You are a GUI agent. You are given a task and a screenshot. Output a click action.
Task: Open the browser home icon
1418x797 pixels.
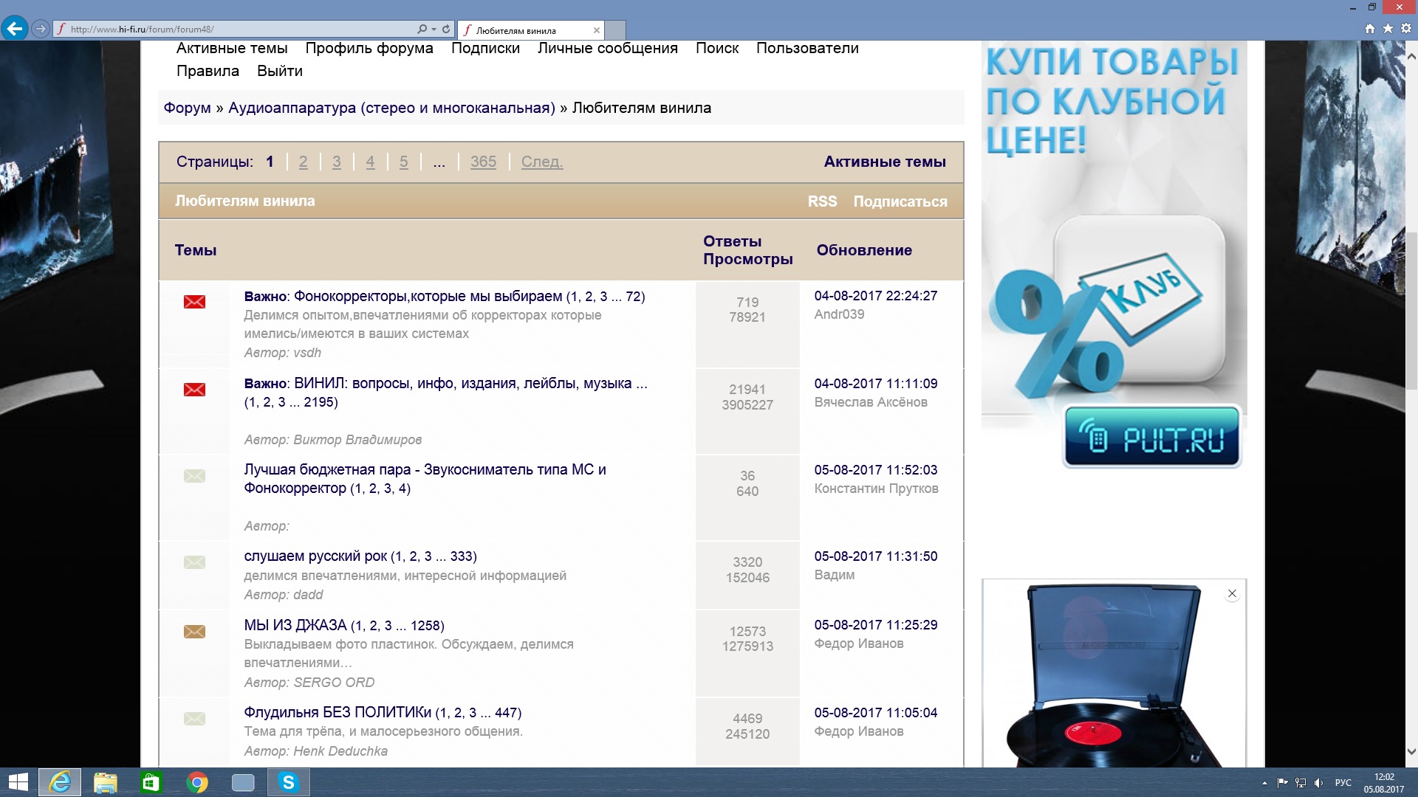pyautogui.click(x=1370, y=29)
